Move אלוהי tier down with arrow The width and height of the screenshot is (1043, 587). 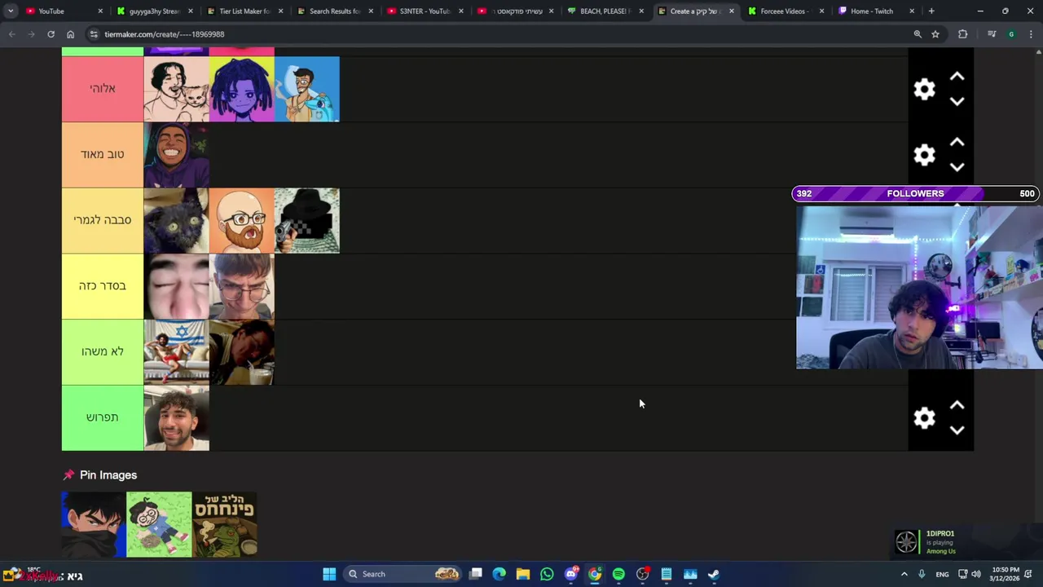tap(957, 102)
